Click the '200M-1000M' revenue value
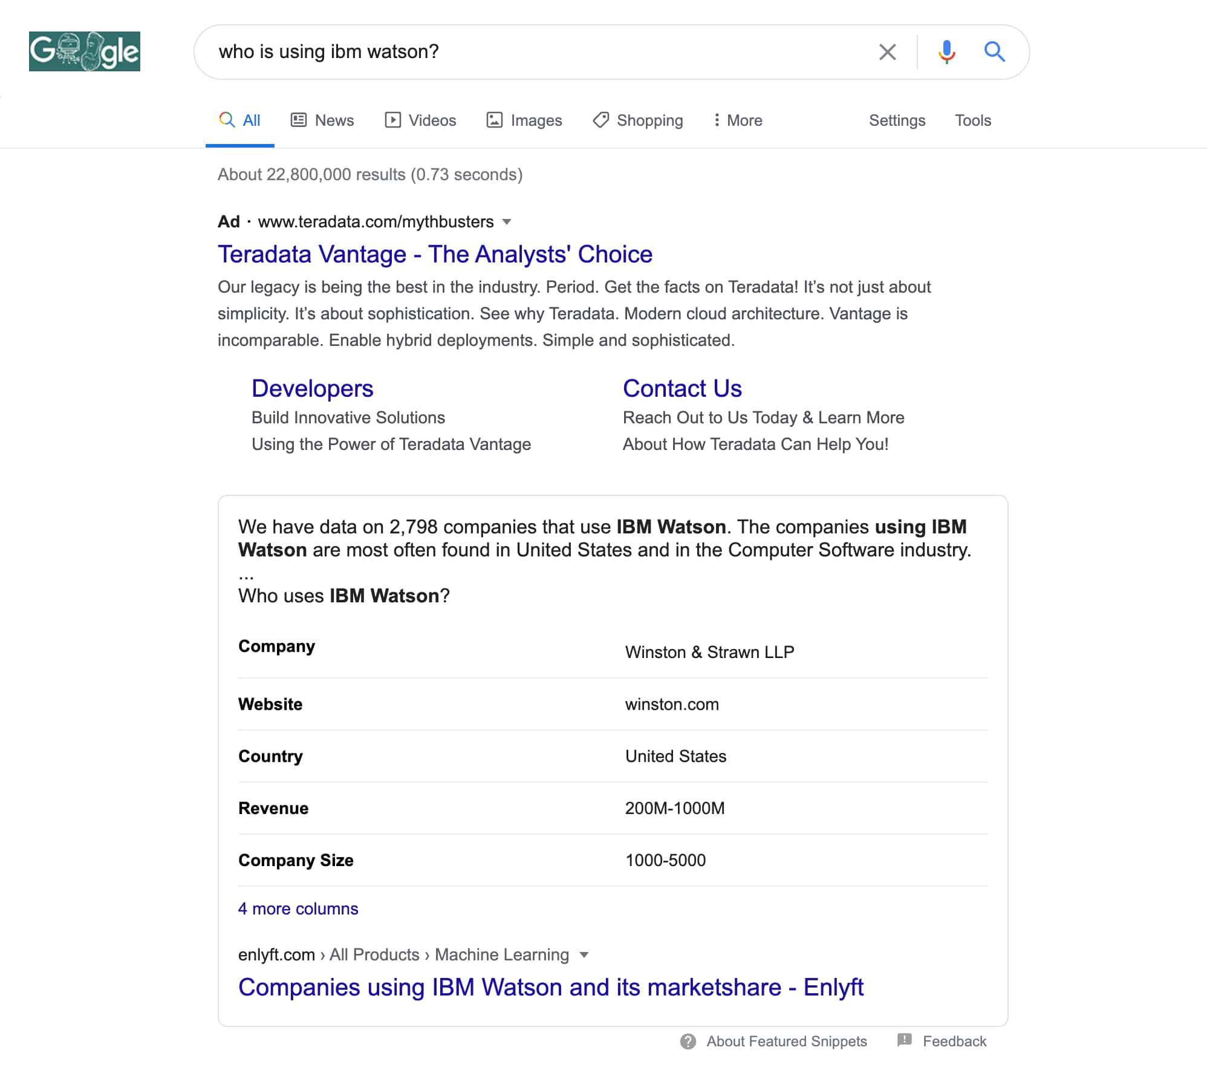Viewport: 1207px width, 1079px height. [x=675, y=808]
